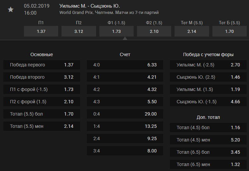Select Уильямс М. (-2.5) handicap row
249x171 pixels.
coord(208,65)
